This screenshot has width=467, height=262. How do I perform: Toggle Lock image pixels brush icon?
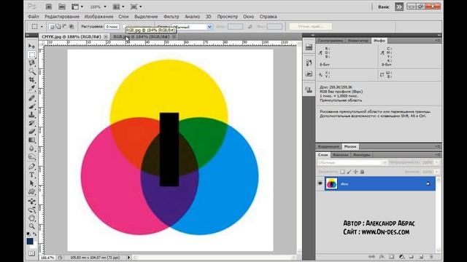(349, 172)
